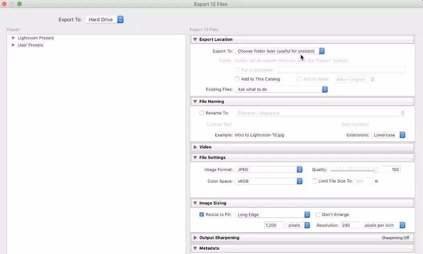Collapse the Metadata section triangle
The height and width of the screenshot is (254, 423).
point(195,248)
